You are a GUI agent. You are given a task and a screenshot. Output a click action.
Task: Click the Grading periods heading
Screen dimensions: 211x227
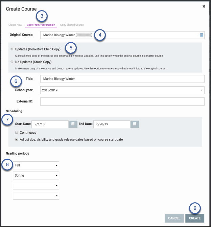click(18, 153)
